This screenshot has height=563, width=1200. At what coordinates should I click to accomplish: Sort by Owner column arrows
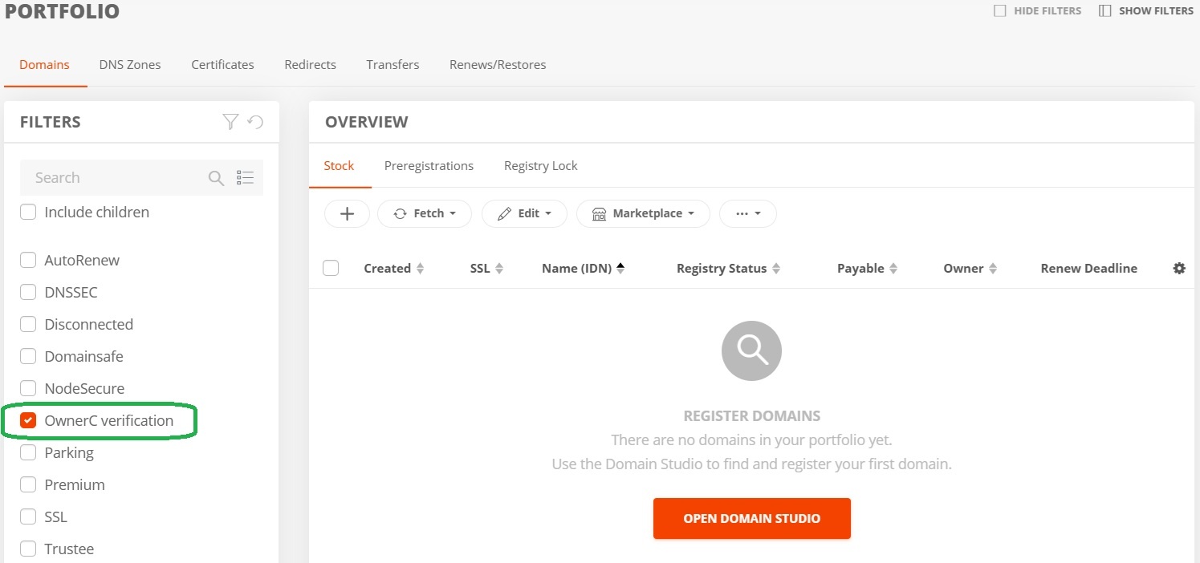(993, 269)
